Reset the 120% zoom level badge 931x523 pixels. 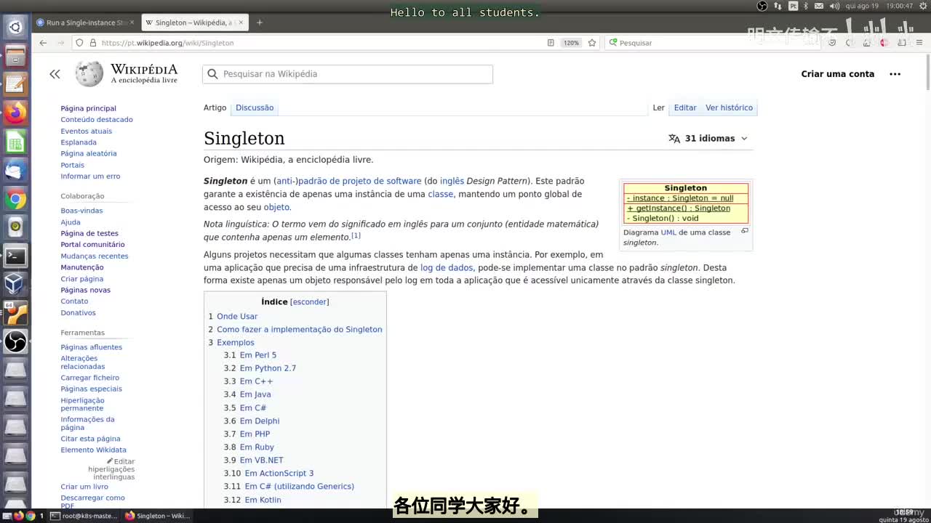(x=571, y=43)
